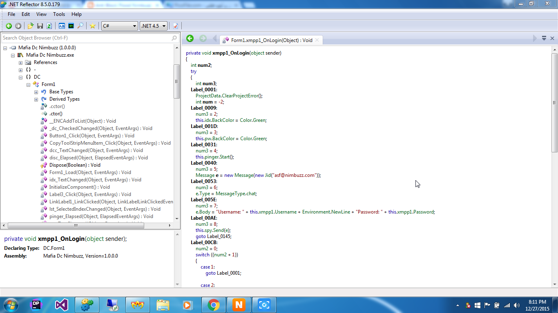This screenshot has height=313, width=558.
Task: Expand the '-' namespace node
Action: tap(20, 70)
